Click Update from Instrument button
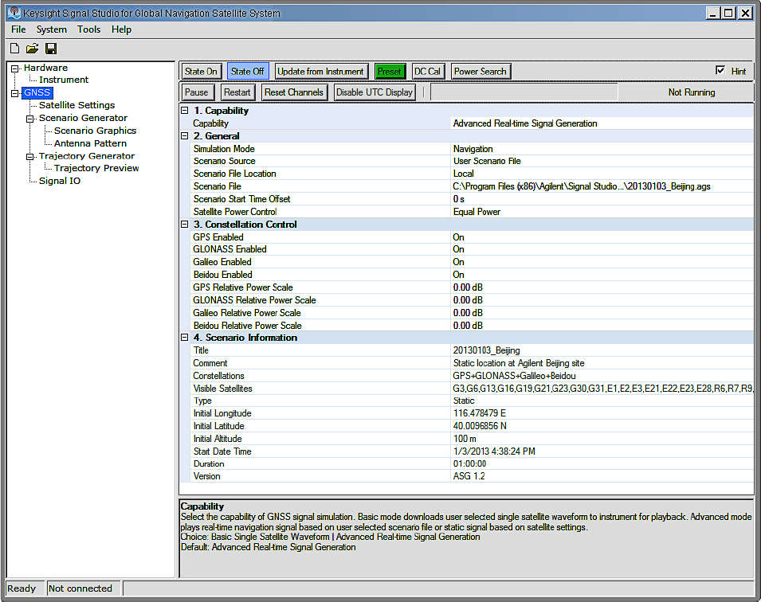Image resolution: width=761 pixels, height=602 pixels. (321, 72)
